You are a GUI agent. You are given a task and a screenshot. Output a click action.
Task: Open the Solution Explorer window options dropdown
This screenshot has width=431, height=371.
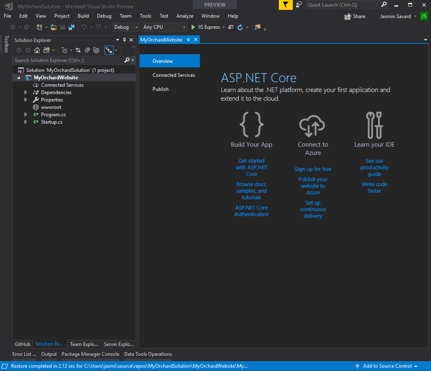click(x=117, y=40)
